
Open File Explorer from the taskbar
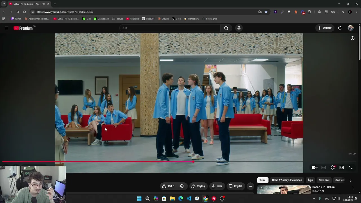[172, 198]
